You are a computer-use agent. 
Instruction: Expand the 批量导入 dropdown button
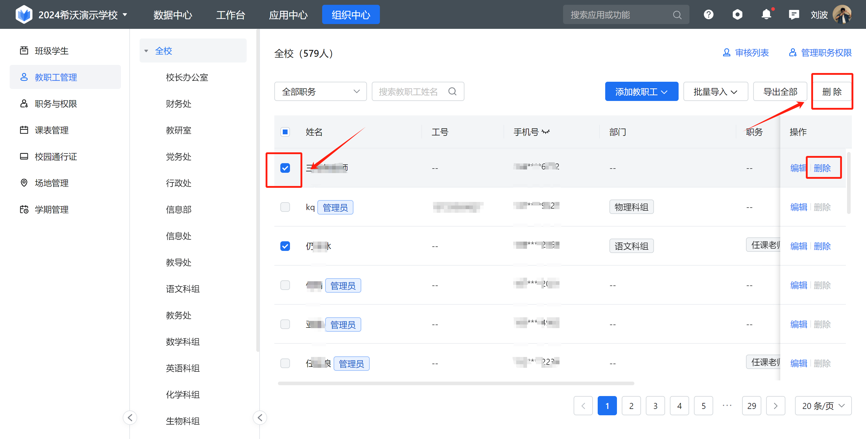click(x=715, y=91)
